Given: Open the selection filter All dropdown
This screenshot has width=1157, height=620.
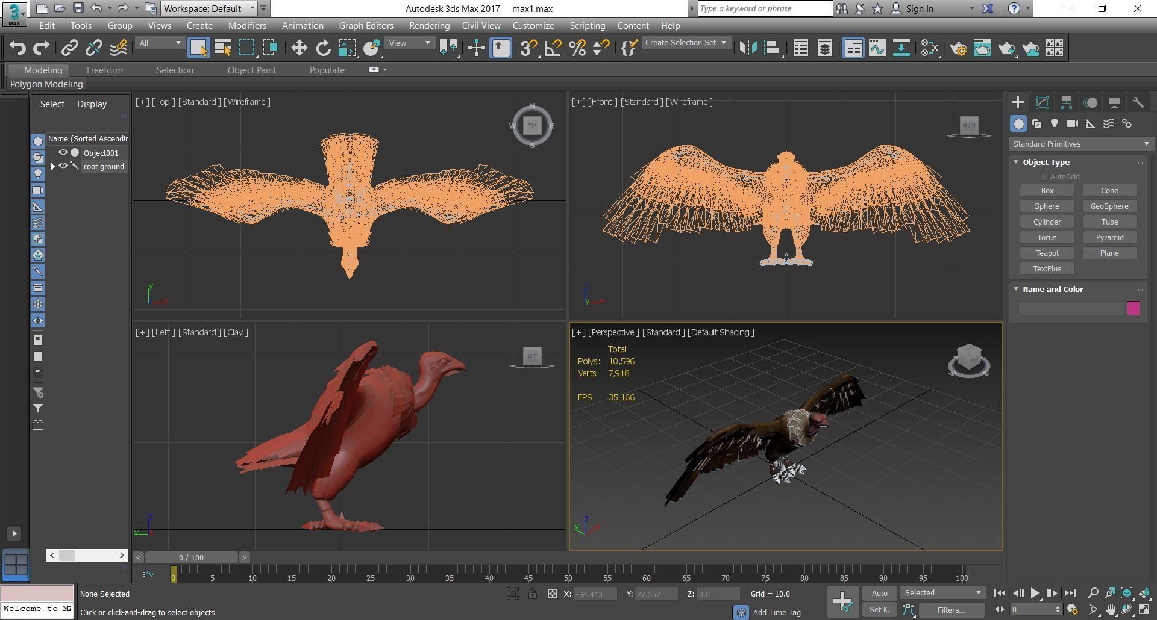Looking at the screenshot, I should 160,43.
